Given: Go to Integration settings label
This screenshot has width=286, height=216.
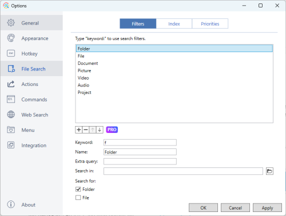Looking at the screenshot, I should [34, 146].
